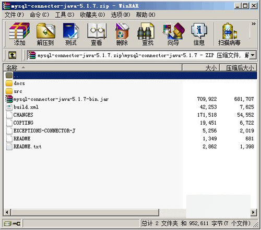The width and height of the screenshot is (261, 230).
Task: Click the size value 709,922
Action: [x=207, y=99]
